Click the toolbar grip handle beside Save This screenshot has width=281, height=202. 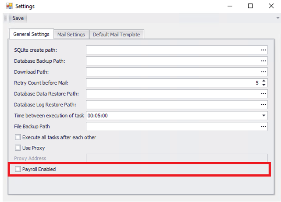(6, 18)
